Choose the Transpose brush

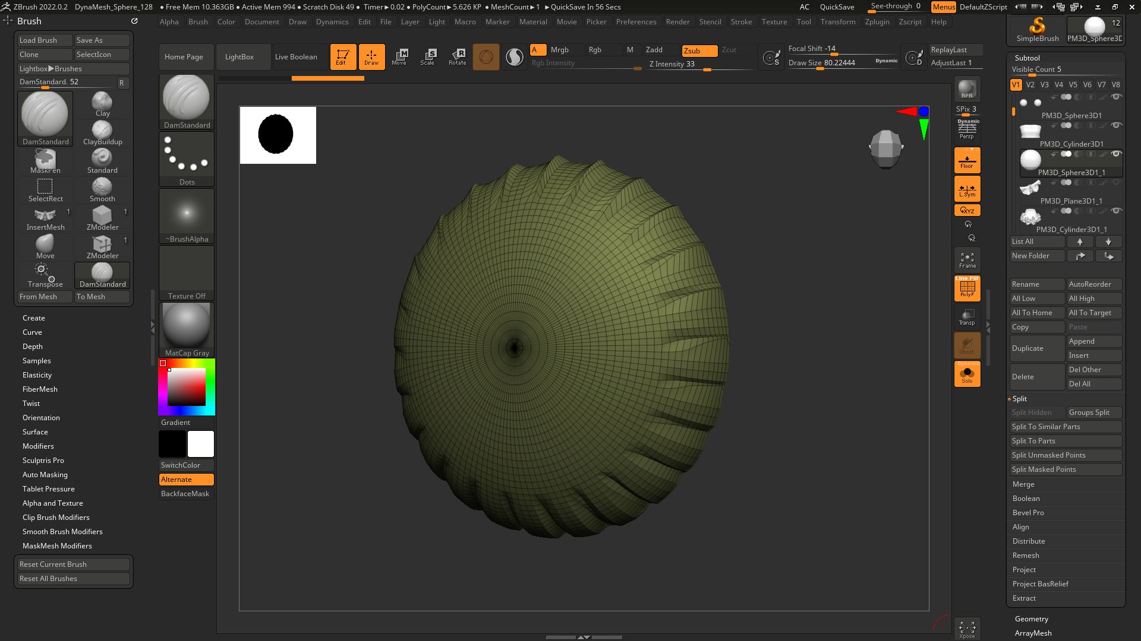[45, 275]
